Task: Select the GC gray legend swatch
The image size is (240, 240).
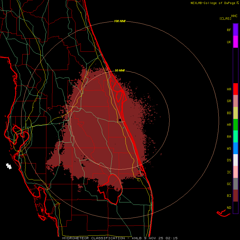Action: coord(235,184)
